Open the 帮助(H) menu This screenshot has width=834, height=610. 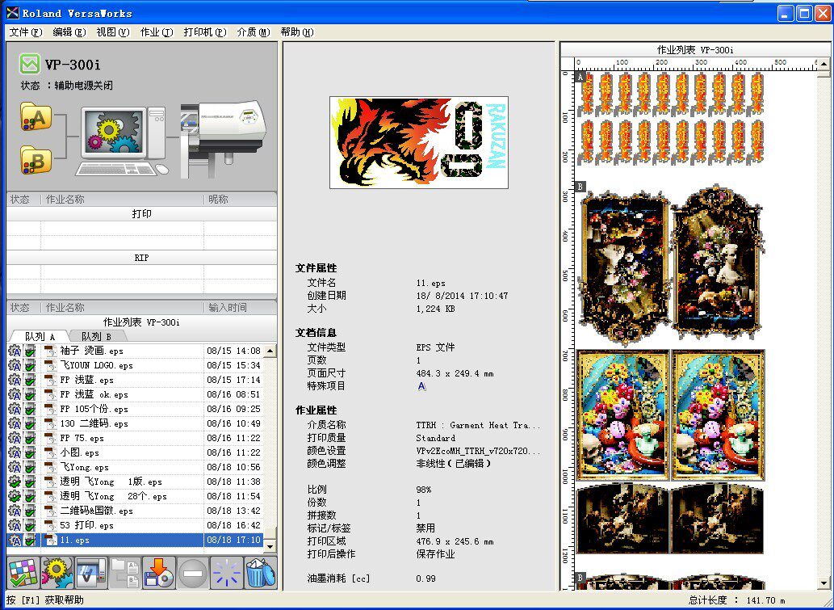pyautogui.click(x=297, y=32)
